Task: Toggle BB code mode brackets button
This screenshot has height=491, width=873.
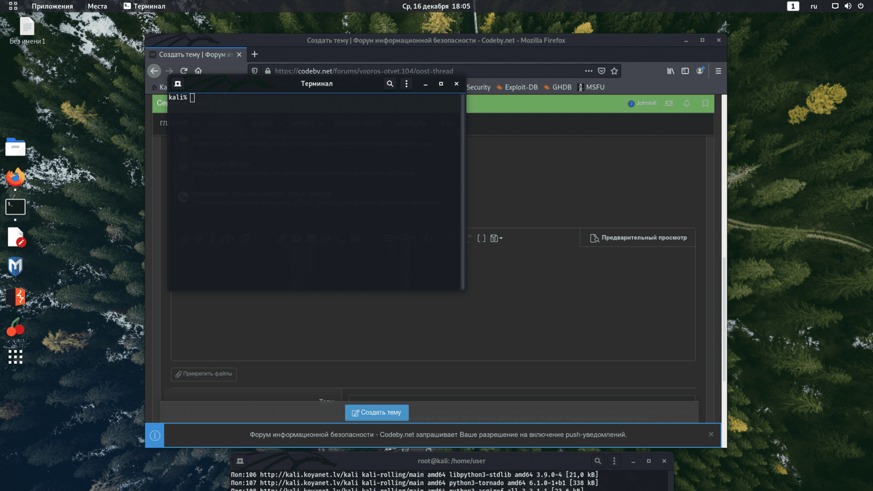Action: click(x=481, y=238)
